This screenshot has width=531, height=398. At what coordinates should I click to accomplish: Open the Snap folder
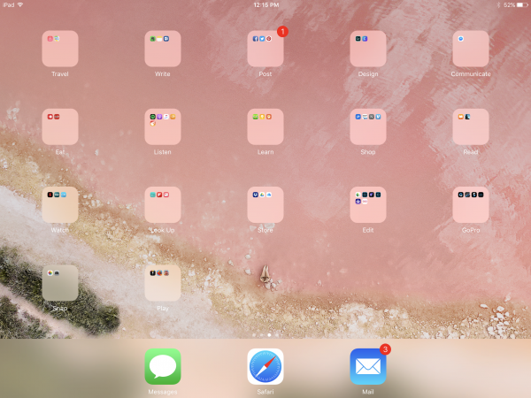click(x=60, y=283)
